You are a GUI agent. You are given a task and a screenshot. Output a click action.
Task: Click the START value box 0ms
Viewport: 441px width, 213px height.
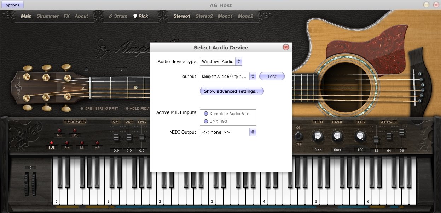pos(337,150)
